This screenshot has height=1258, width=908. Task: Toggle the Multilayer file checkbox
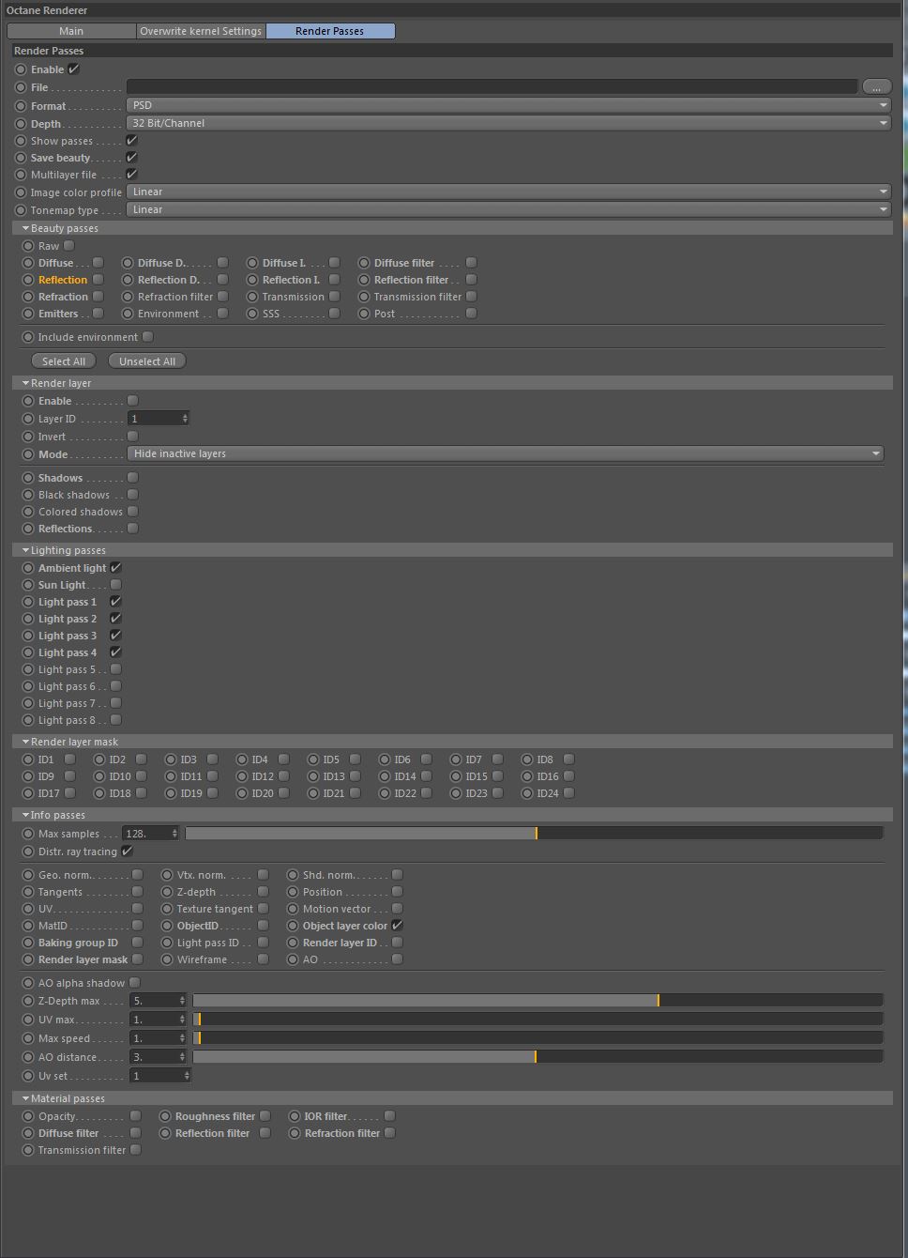(x=132, y=174)
